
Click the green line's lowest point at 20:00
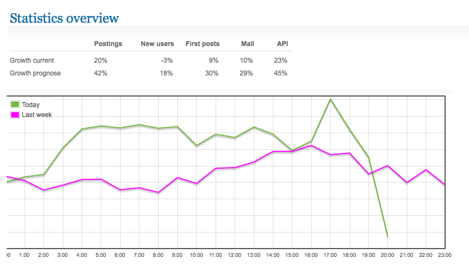coord(387,236)
